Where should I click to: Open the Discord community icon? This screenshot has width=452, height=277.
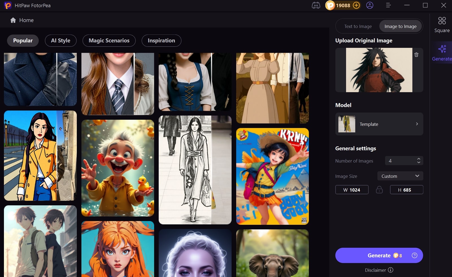click(x=316, y=5)
